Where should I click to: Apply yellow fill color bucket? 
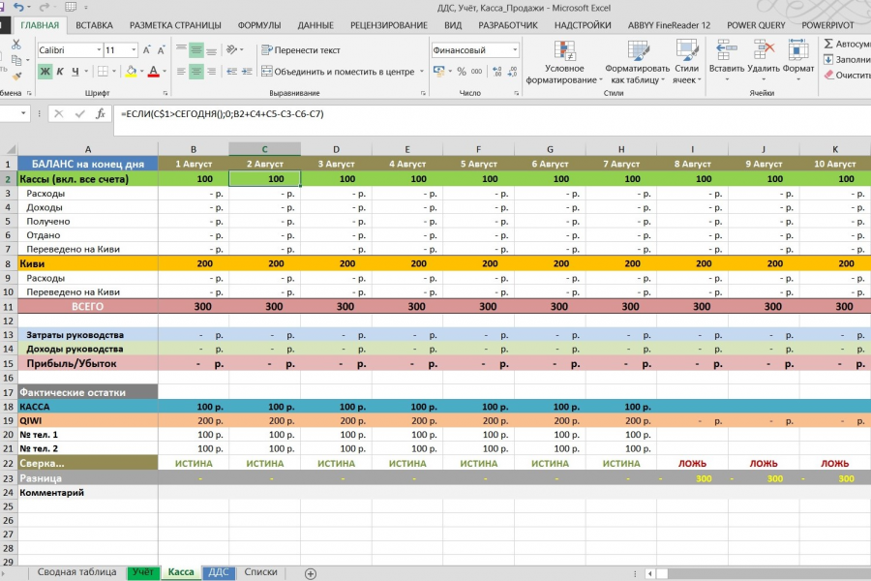coord(131,71)
